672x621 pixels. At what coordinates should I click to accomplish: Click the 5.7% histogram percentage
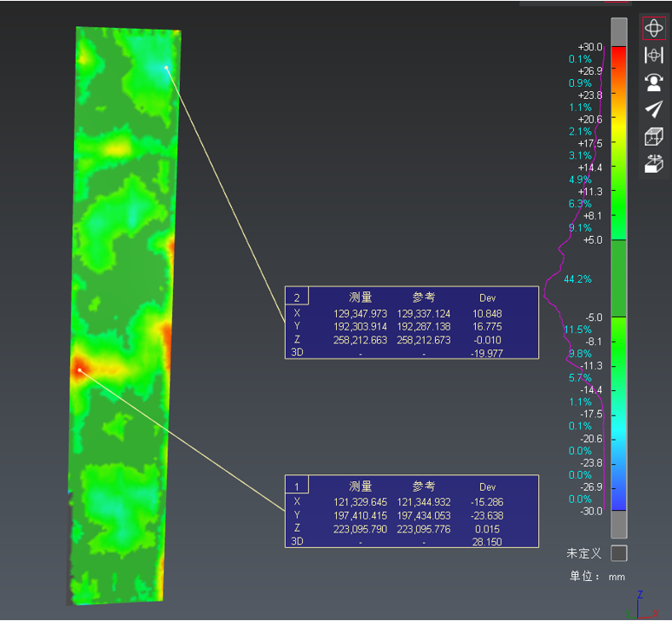pyautogui.click(x=580, y=377)
